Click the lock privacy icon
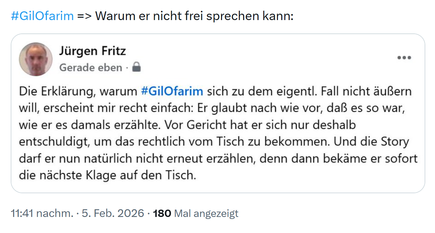The width and height of the screenshot is (435, 233). coord(136,68)
